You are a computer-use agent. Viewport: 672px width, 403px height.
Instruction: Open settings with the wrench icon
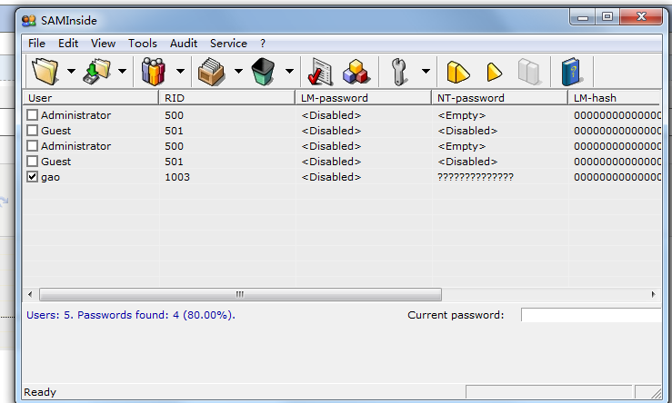pyautogui.click(x=398, y=72)
